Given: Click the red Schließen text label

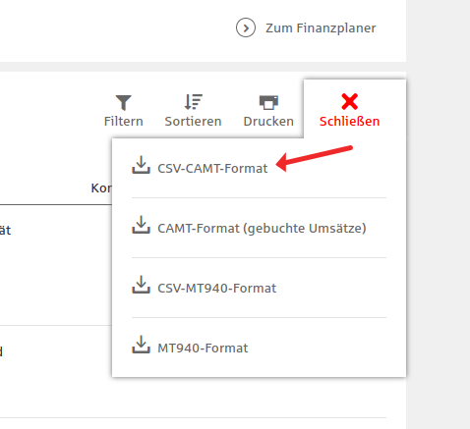Looking at the screenshot, I should [x=349, y=122].
